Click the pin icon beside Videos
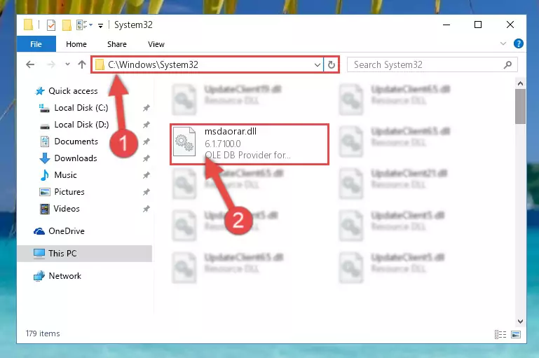This screenshot has height=358, width=539. [x=146, y=209]
